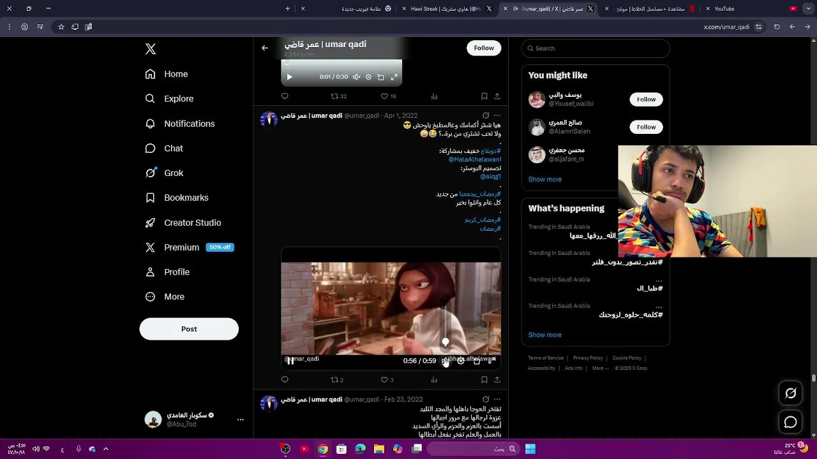Viewport: 817px width, 459px height.
Task: Open Creator Studio in the sidebar
Action: [183, 222]
